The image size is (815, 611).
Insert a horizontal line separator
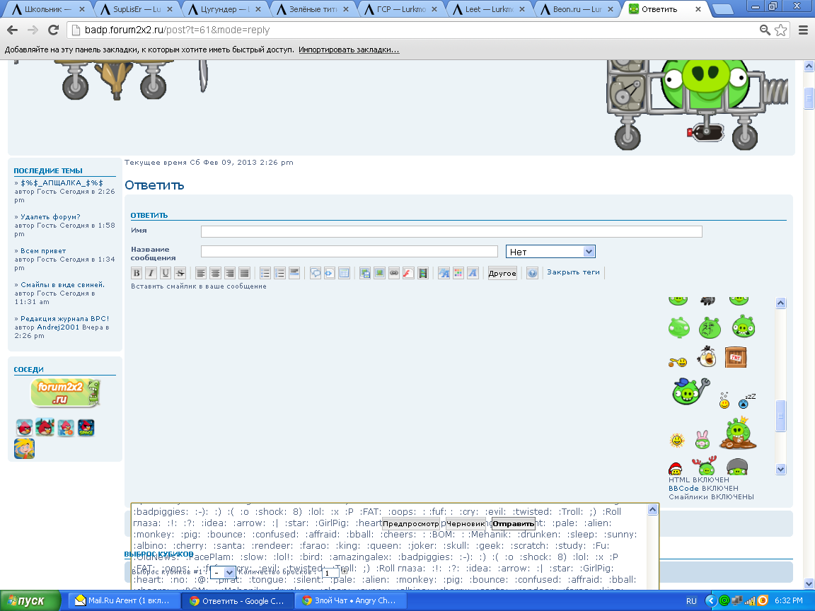coord(295,273)
